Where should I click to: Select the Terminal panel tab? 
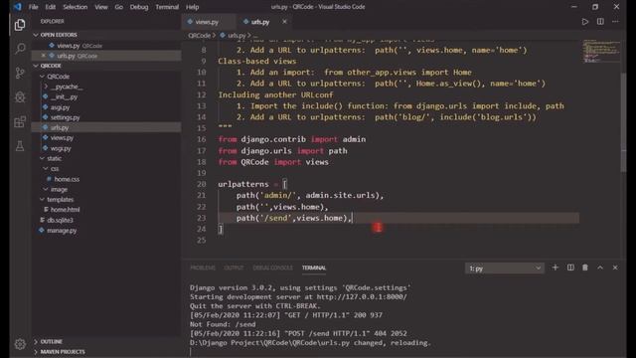click(x=314, y=268)
